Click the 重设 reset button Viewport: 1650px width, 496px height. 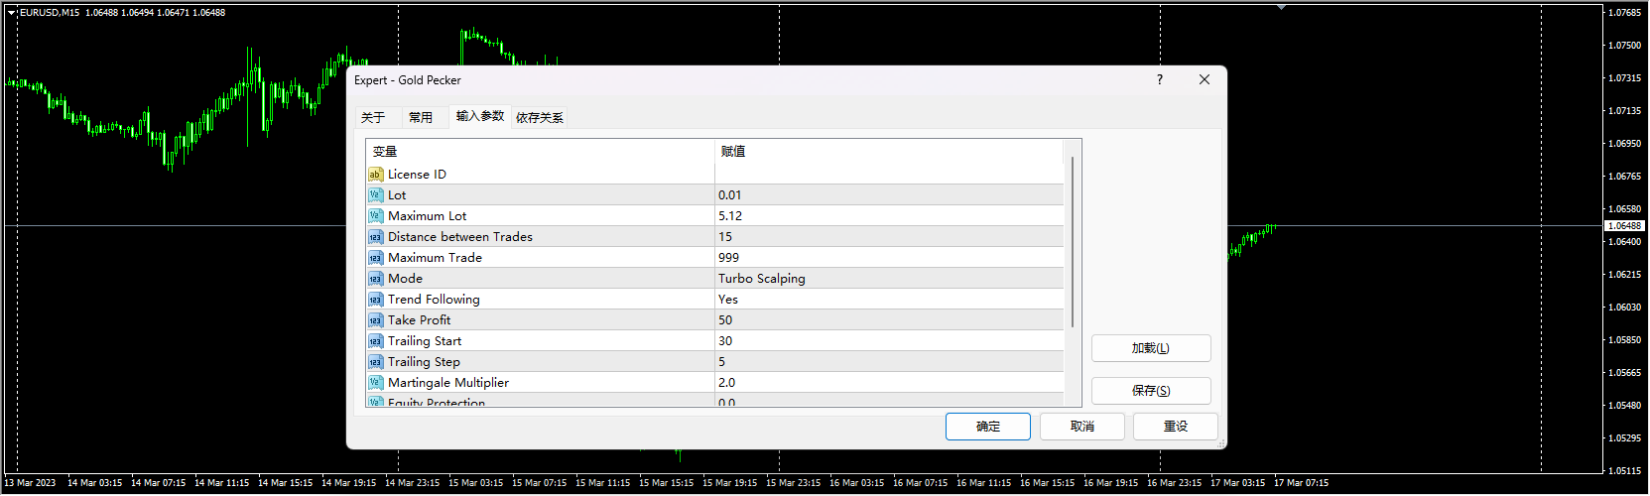tap(1176, 427)
